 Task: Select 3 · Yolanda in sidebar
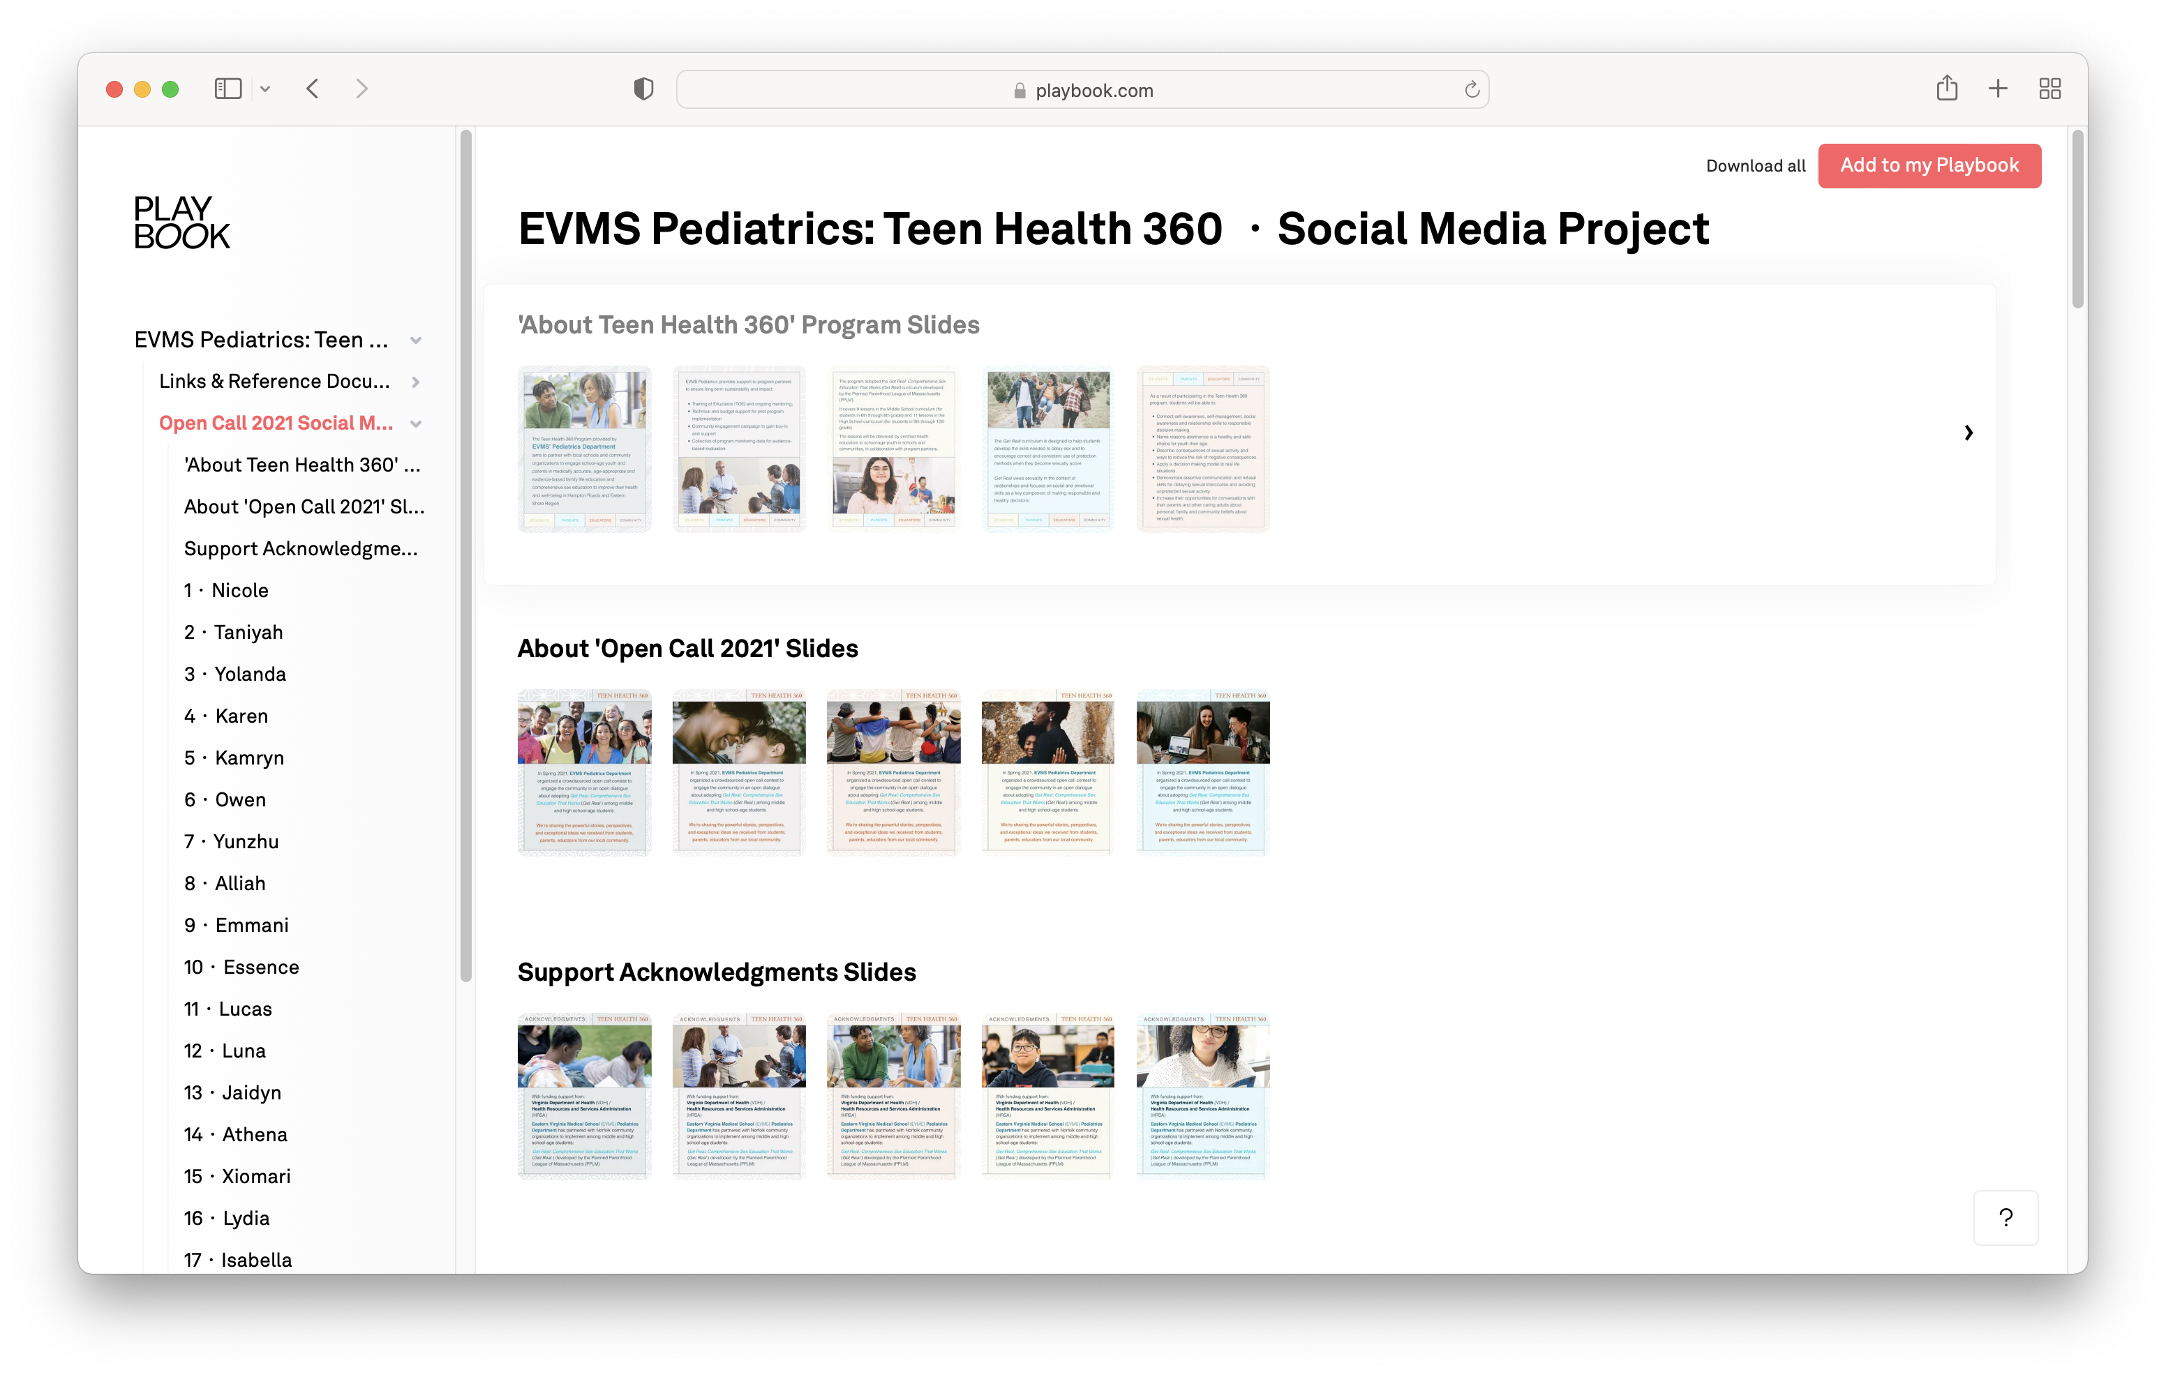[x=234, y=674]
